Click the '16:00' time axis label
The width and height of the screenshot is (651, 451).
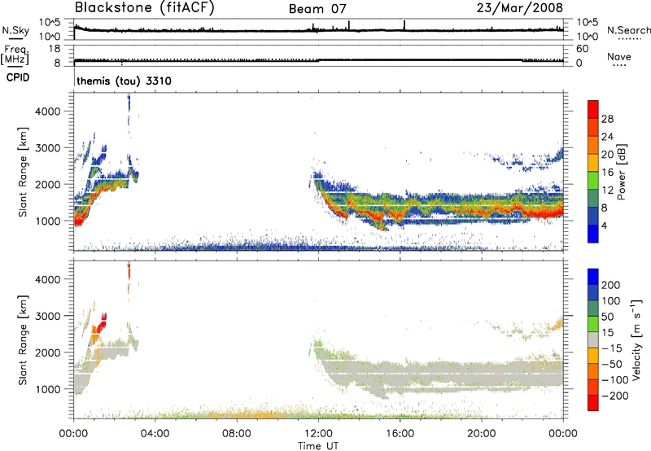400,434
